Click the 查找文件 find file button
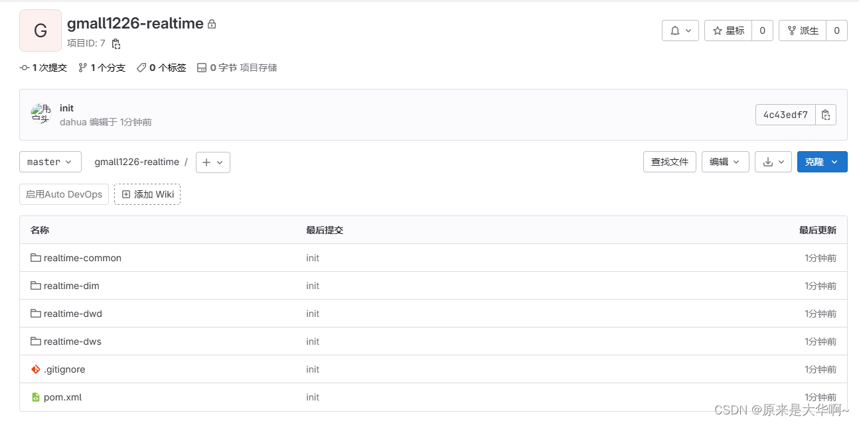The height and width of the screenshot is (423, 859). click(x=669, y=161)
